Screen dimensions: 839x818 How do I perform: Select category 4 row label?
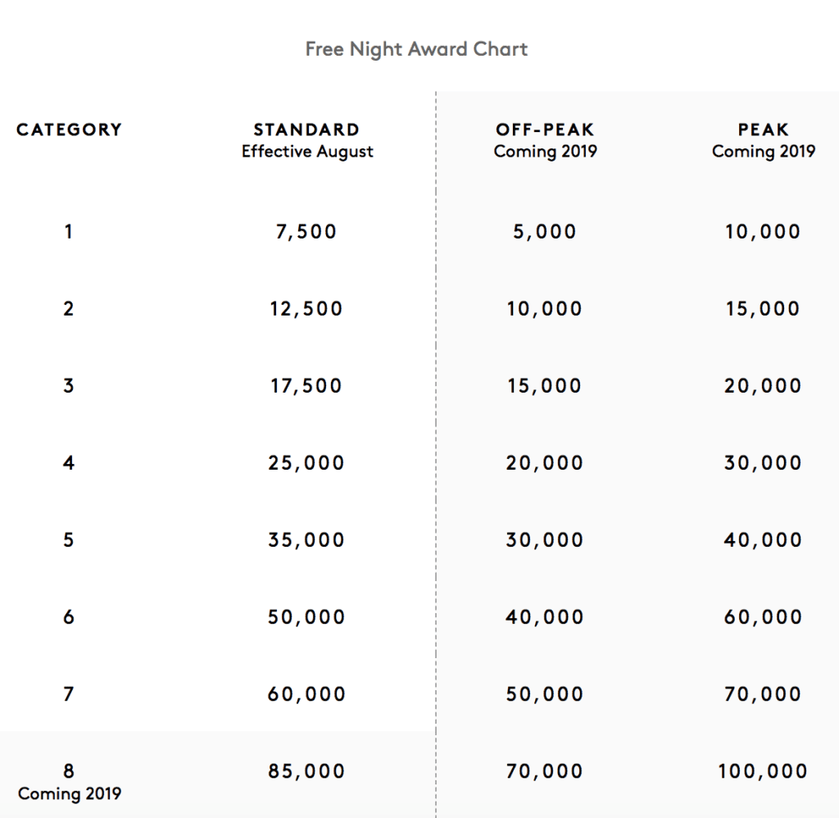click(69, 463)
